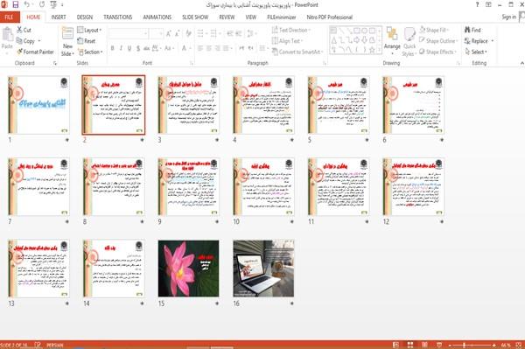
Task: Switch to the REVIEW tab
Action: (227, 17)
